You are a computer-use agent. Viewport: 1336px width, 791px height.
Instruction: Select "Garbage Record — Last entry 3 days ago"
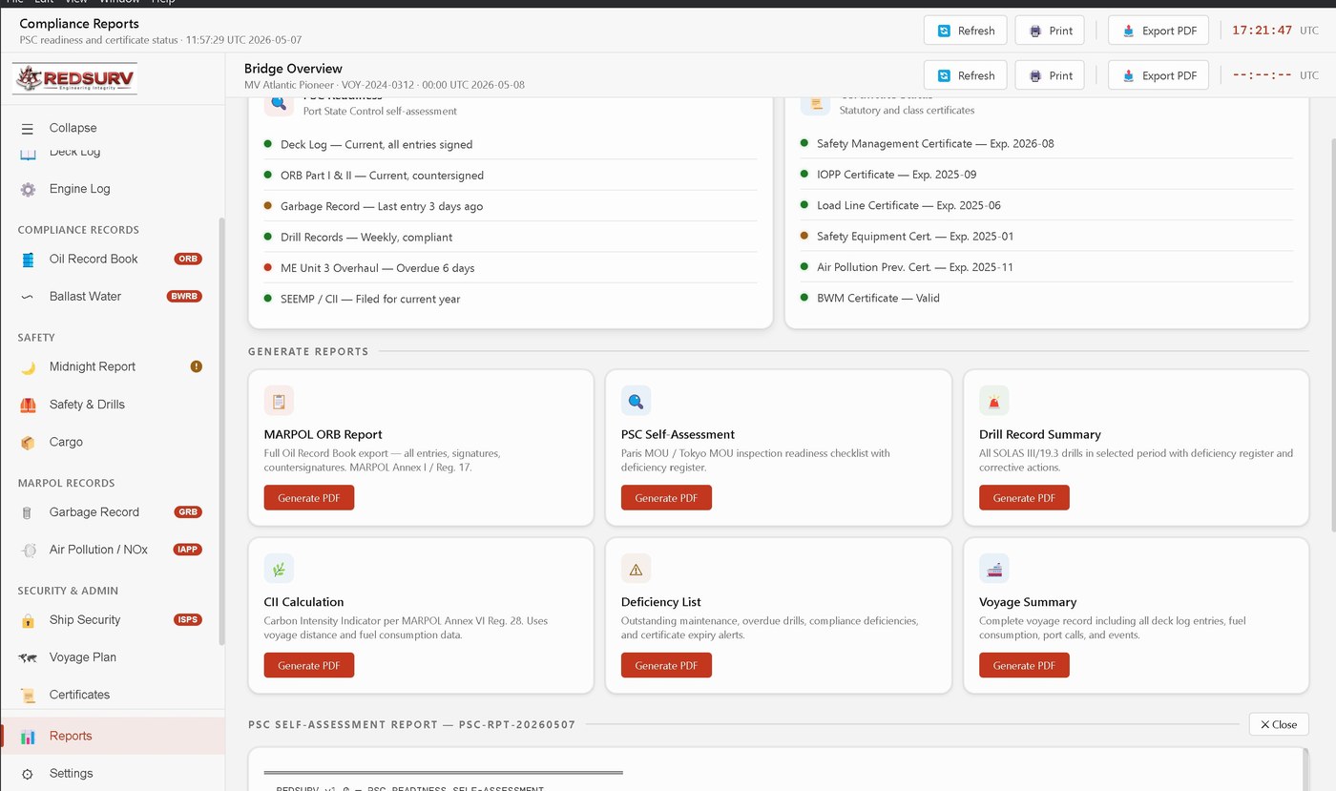(x=510, y=206)
